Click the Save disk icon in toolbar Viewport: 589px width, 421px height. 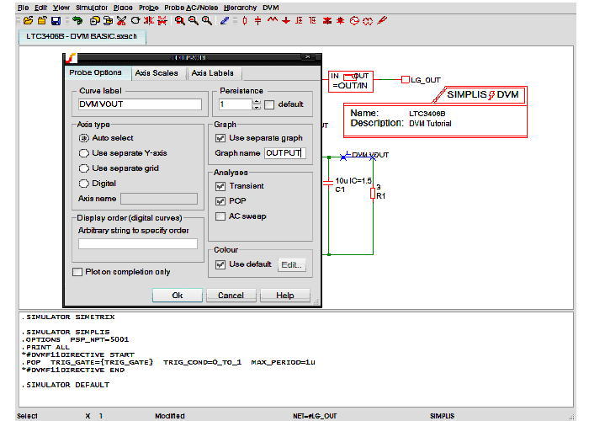[55, 20]
